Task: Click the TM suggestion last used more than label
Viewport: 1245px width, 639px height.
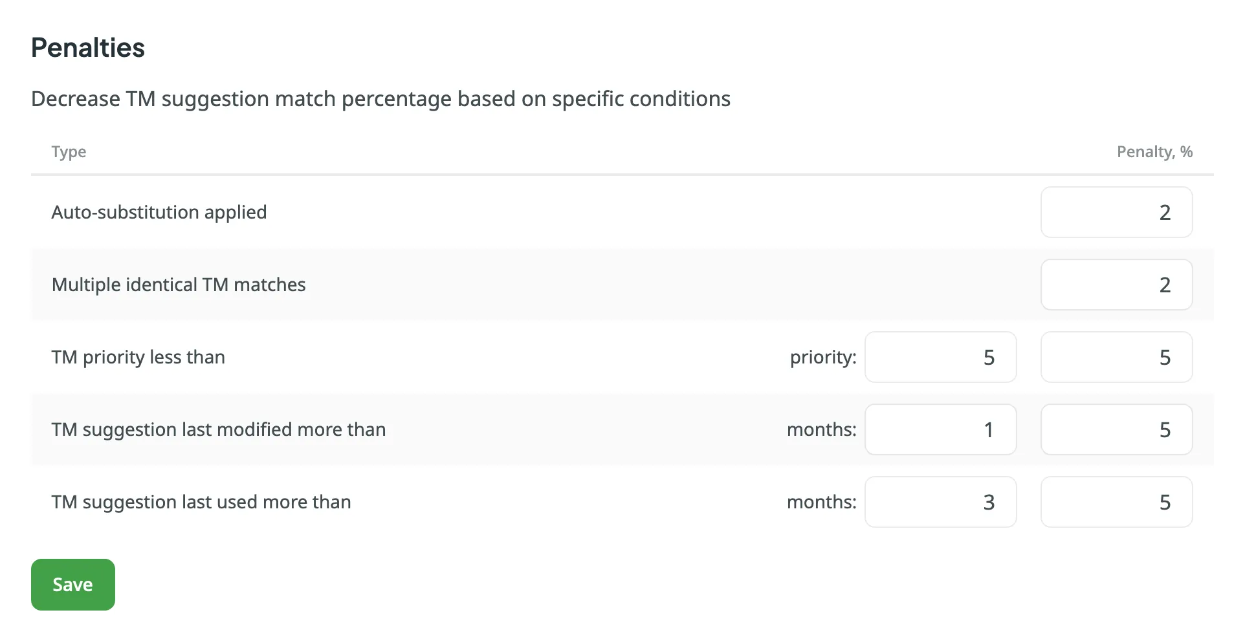Action: pyautogui.click(x=201, y=502)
